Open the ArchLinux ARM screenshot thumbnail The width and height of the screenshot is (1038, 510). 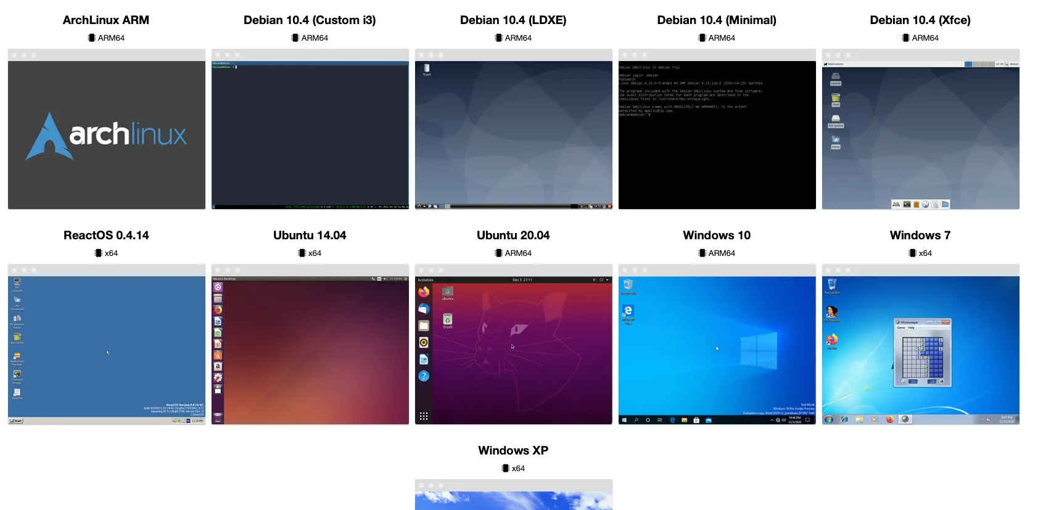point(107,129)
